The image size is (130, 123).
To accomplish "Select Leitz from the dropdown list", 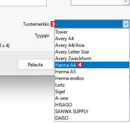I will pos(92,85).
